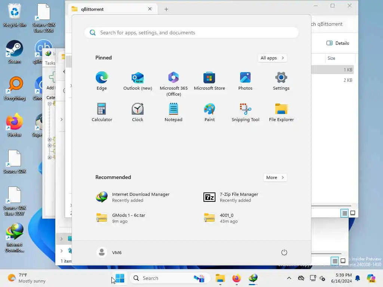This screenshot has width=383, height=287.
Task: Select Firefox desktop shortcut
Action: [15, 125]
